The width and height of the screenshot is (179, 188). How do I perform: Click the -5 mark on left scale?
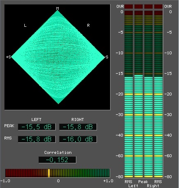(x=121, y=32)
